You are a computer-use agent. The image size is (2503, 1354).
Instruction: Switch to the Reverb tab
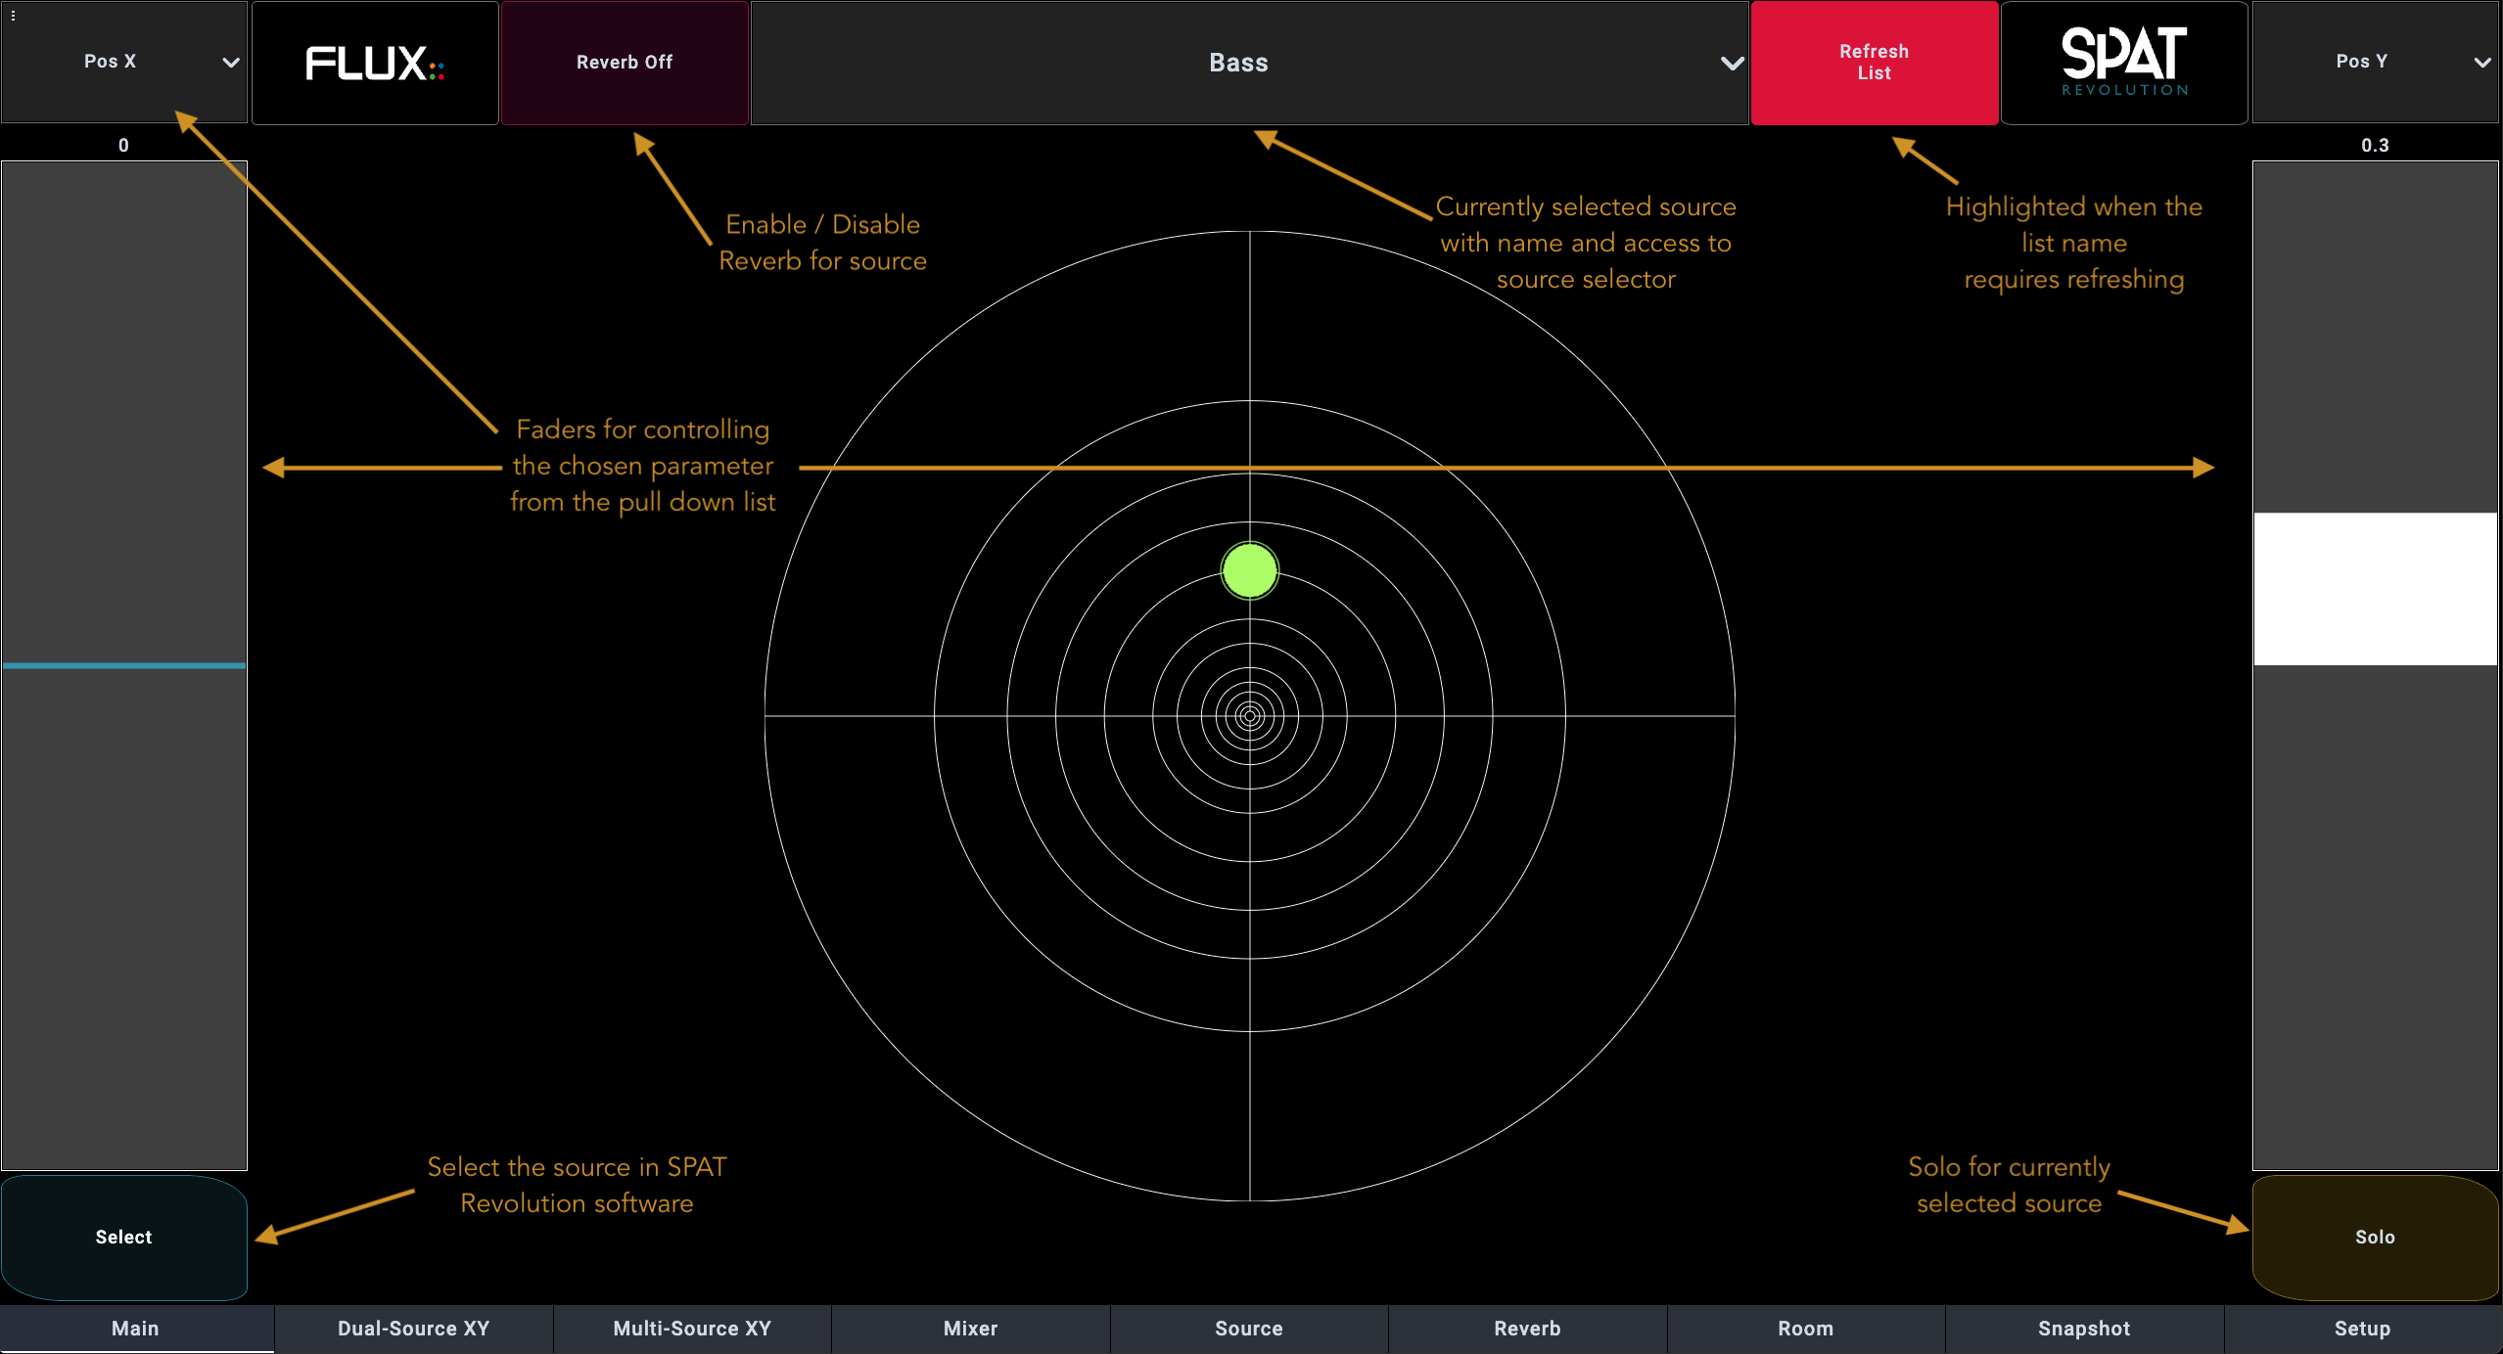[x=1526, y=1329]
